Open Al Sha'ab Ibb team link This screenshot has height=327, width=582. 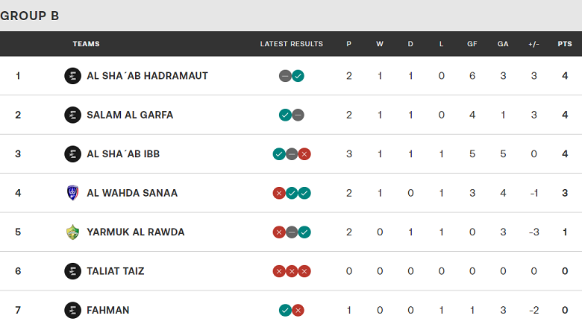click(123, 154)
